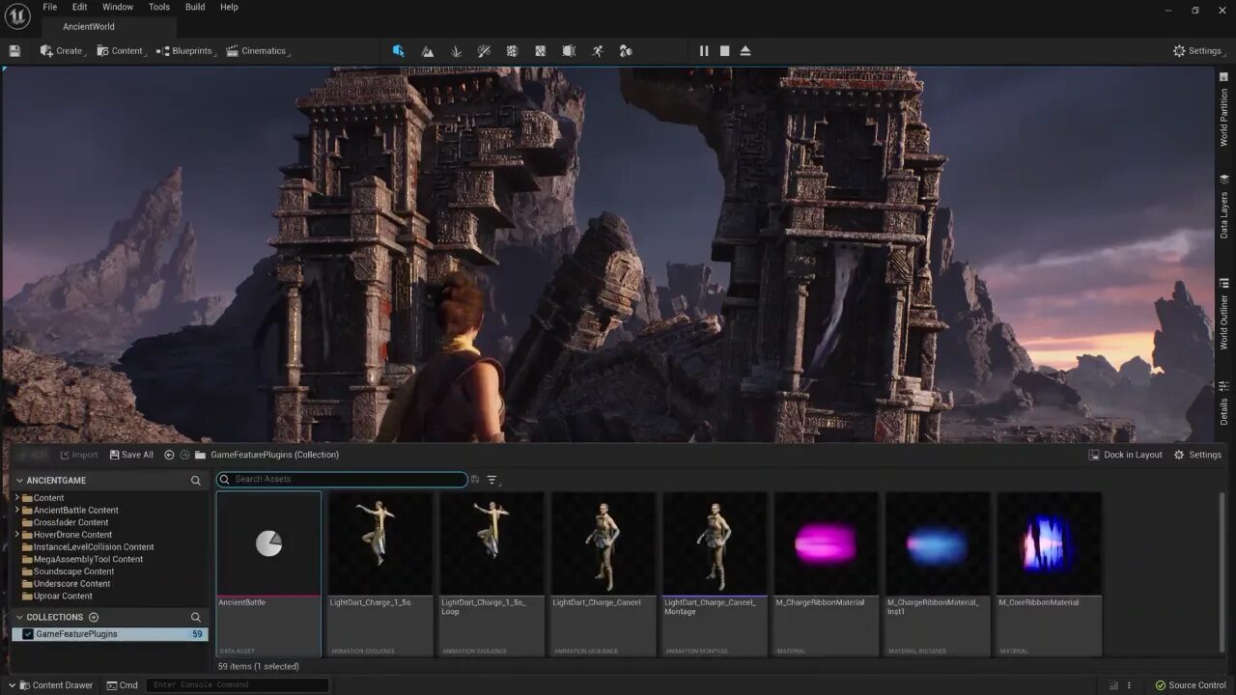The width and height of the screenshot is (1236, 695).
Task: Stop the running simulation
Action: [724, 51]
